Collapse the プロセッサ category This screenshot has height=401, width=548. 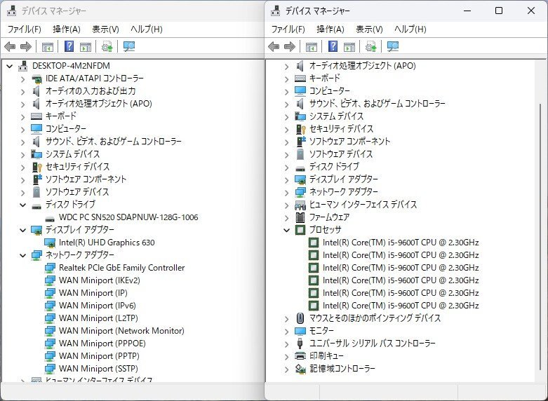286,230
